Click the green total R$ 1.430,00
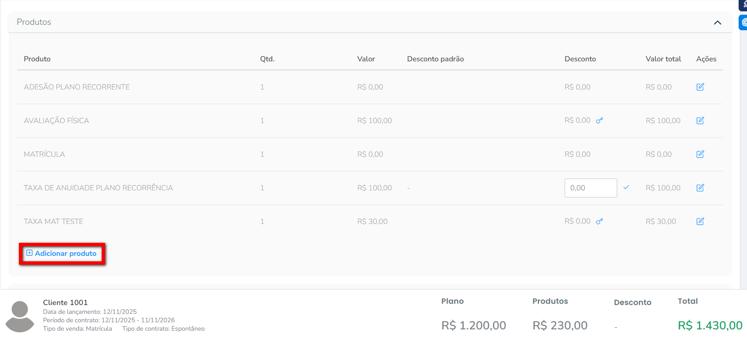The image size is (747, 342). pyautogui.click(x=710, y=325)
